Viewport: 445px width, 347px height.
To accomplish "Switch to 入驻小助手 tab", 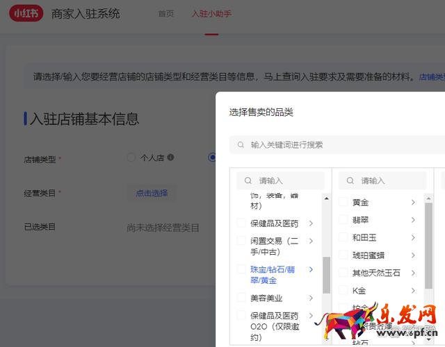I will coord(211,14).
